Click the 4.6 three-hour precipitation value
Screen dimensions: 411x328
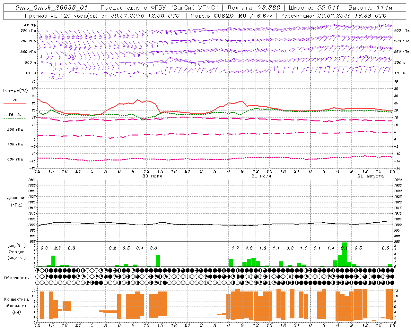(x=249, y=248)
